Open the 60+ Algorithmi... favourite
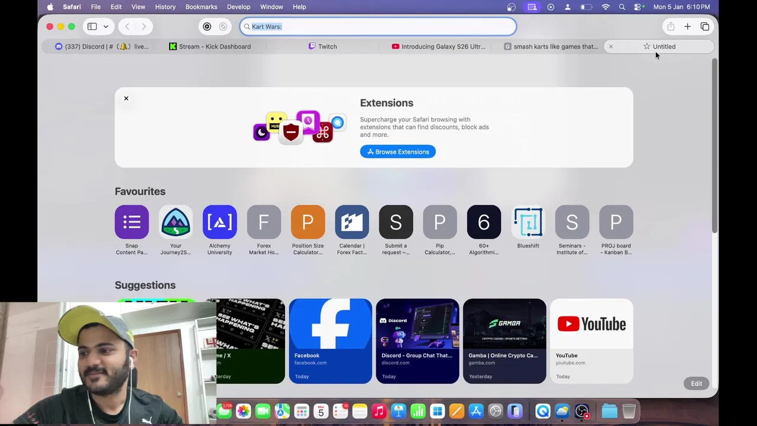 click(x=484, y=230)
